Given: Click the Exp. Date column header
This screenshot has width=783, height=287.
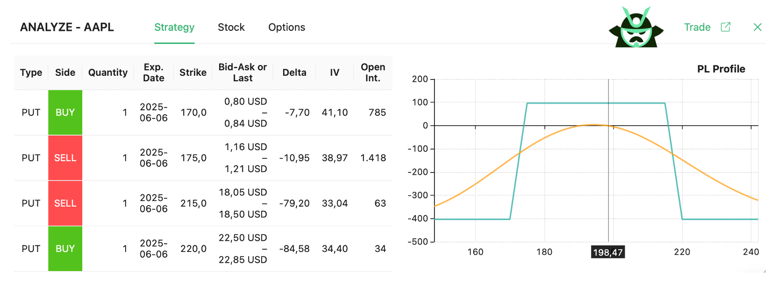Looking at the screenshot, I should tap(153, 72).
